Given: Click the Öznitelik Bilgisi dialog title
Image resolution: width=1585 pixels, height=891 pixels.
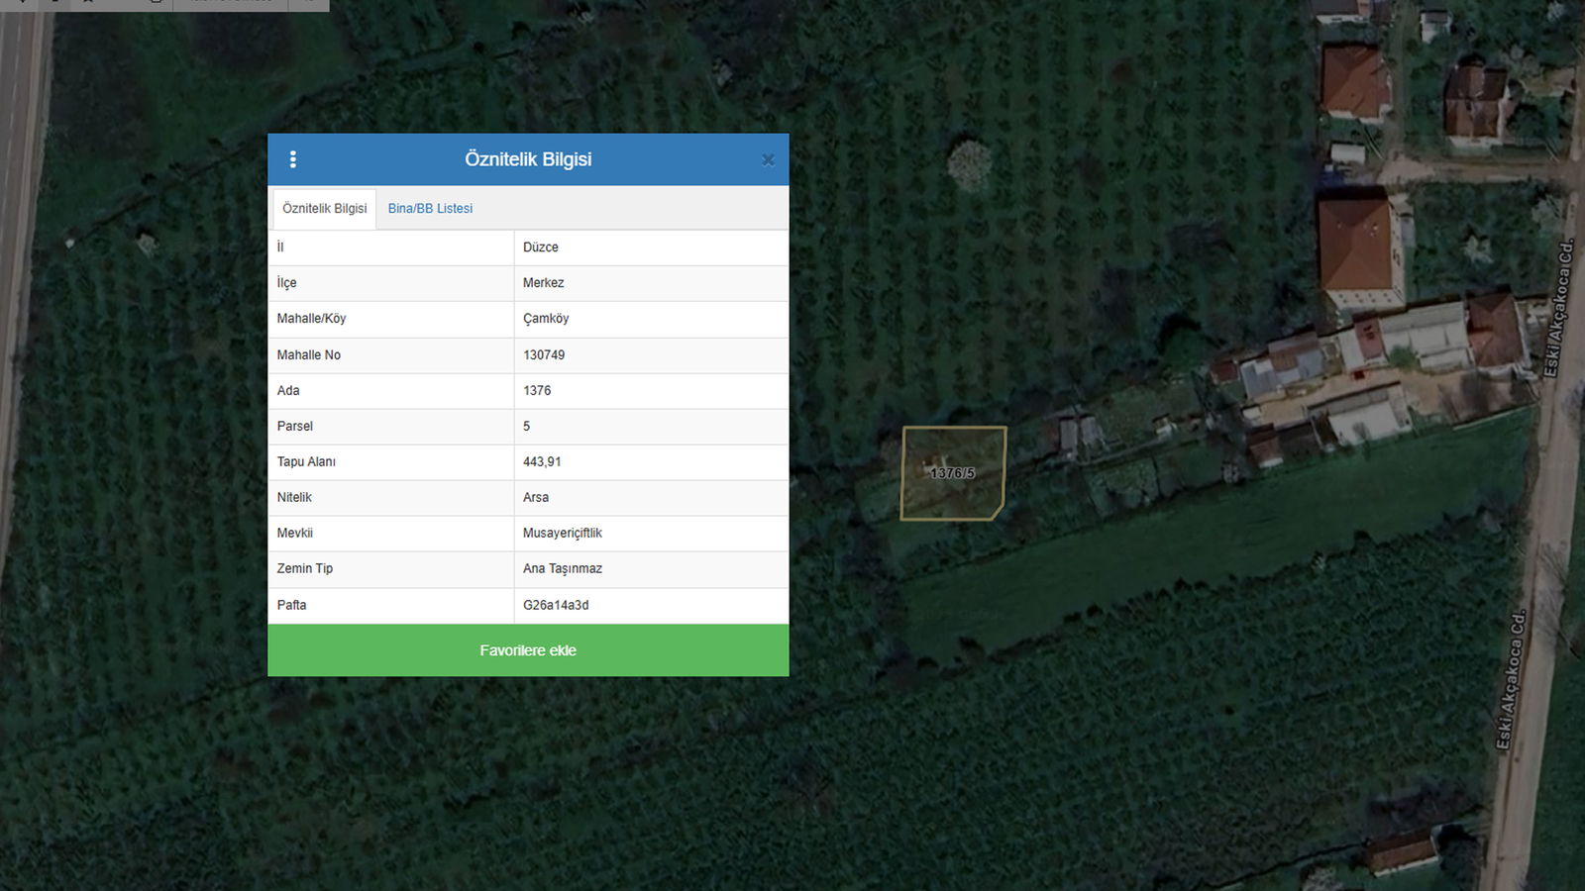Looking at the screenshot, I should (528, 159).
